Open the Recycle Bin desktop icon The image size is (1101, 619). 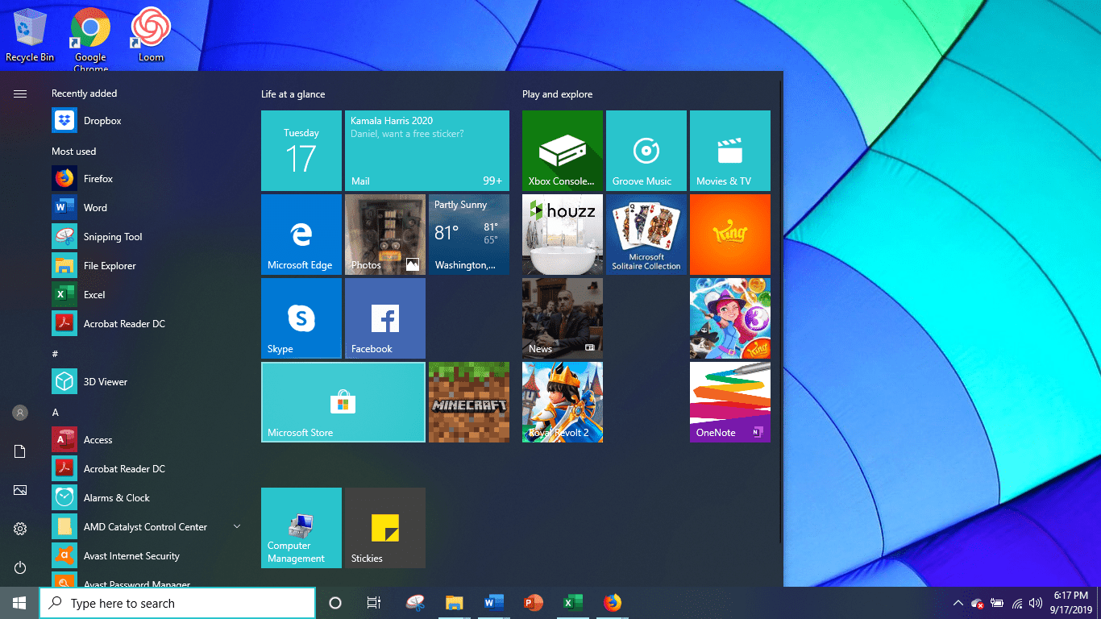click(x=30, y=35)
